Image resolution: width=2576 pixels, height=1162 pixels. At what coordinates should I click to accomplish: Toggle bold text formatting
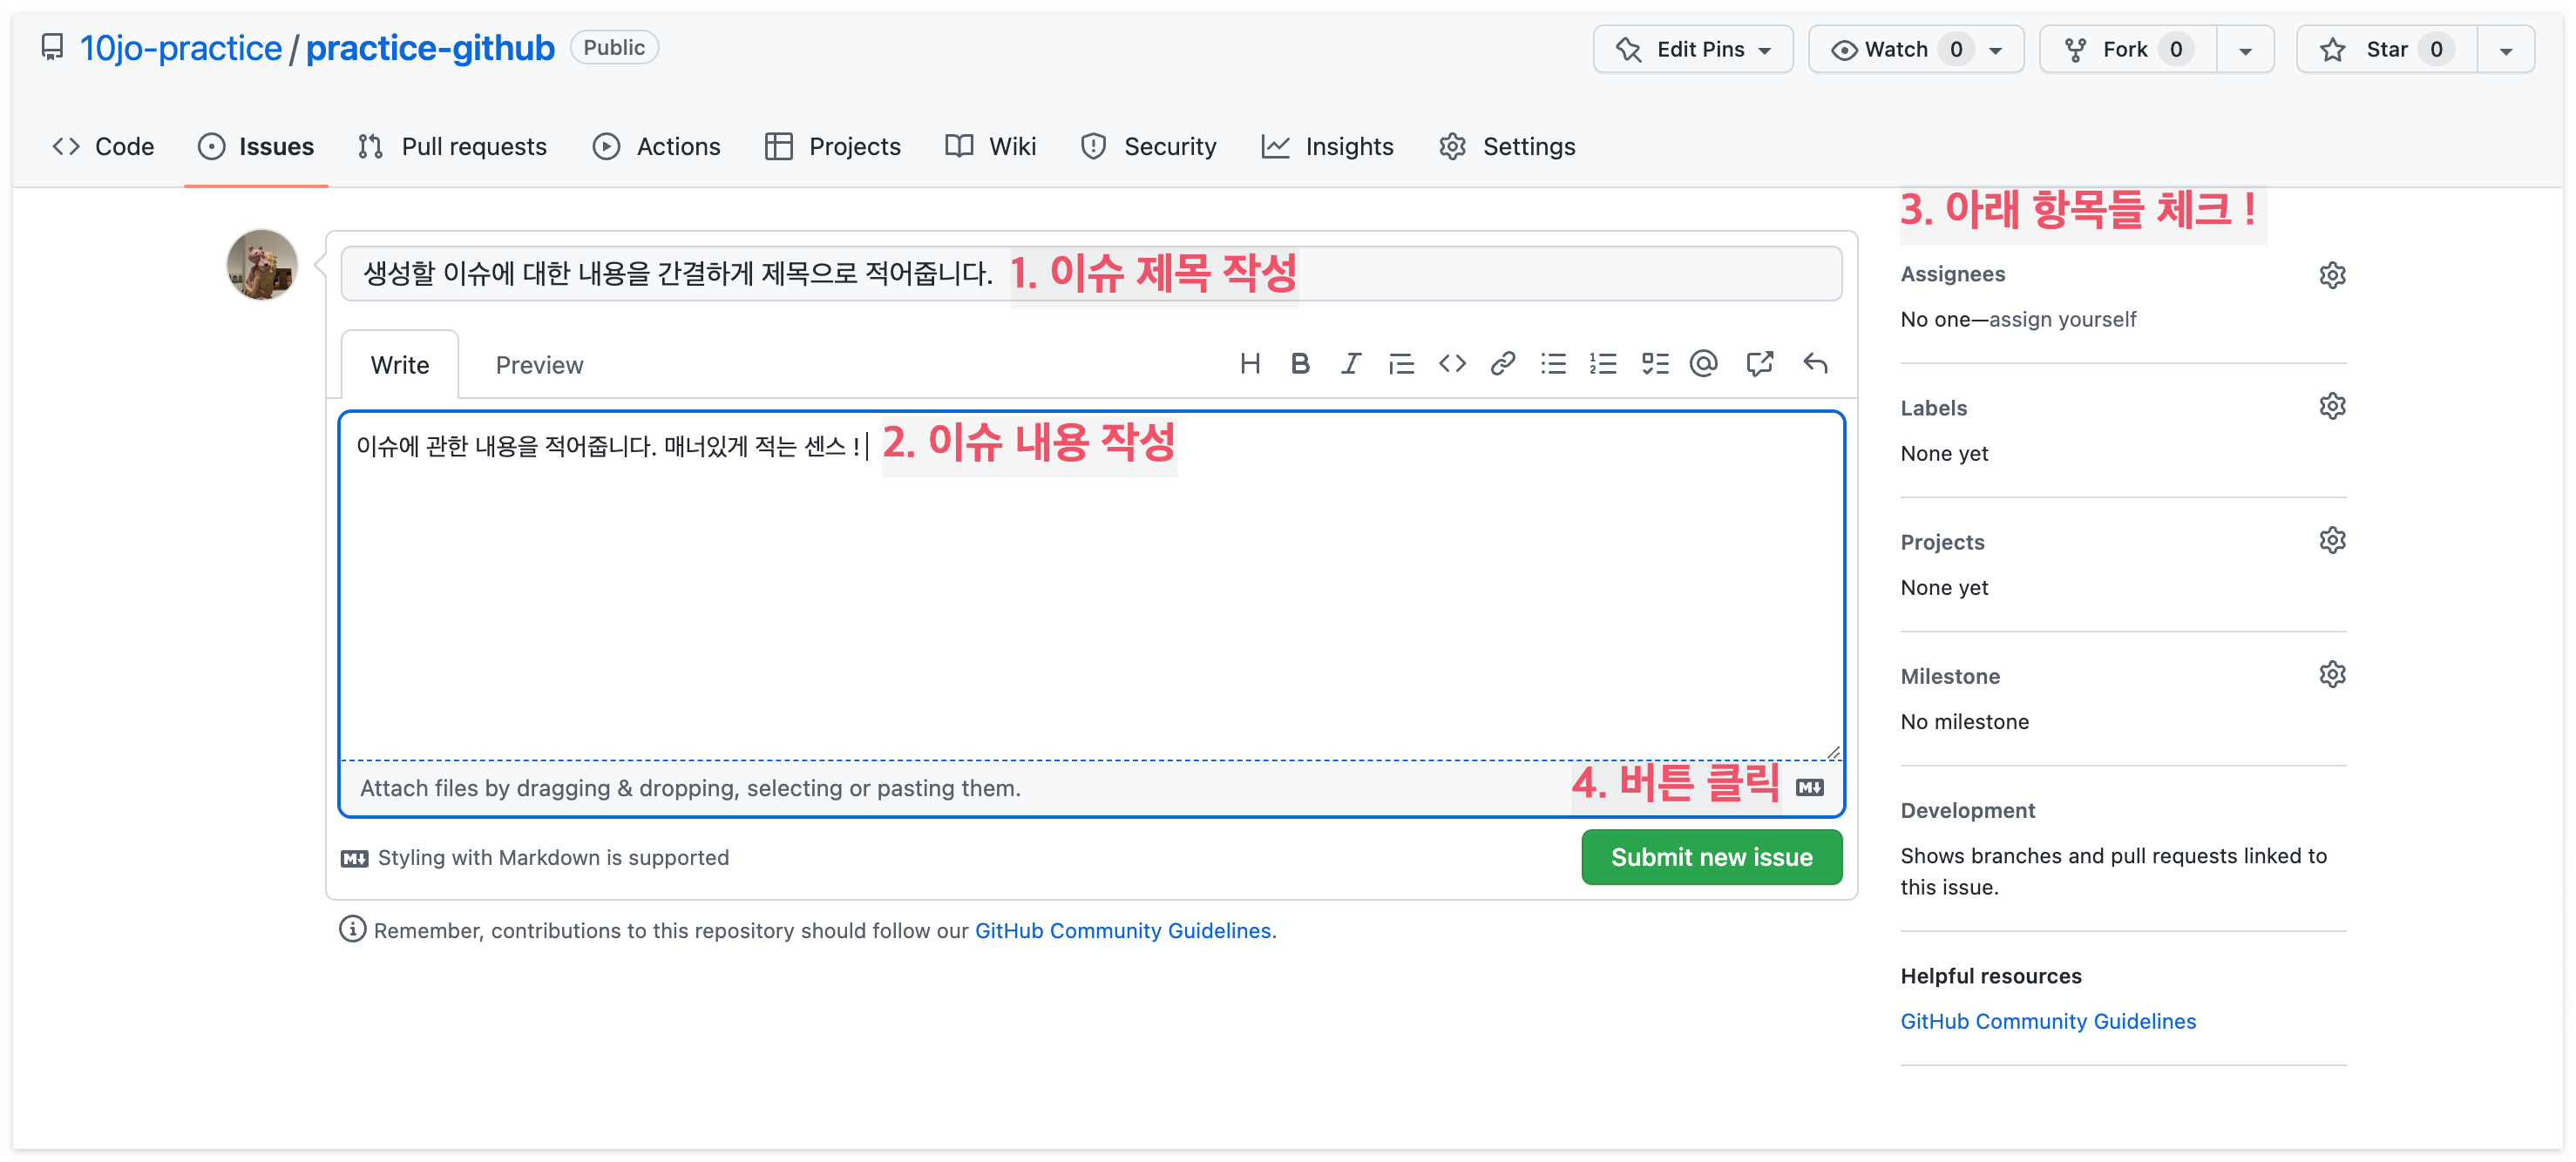click(x=1299, y=364)
